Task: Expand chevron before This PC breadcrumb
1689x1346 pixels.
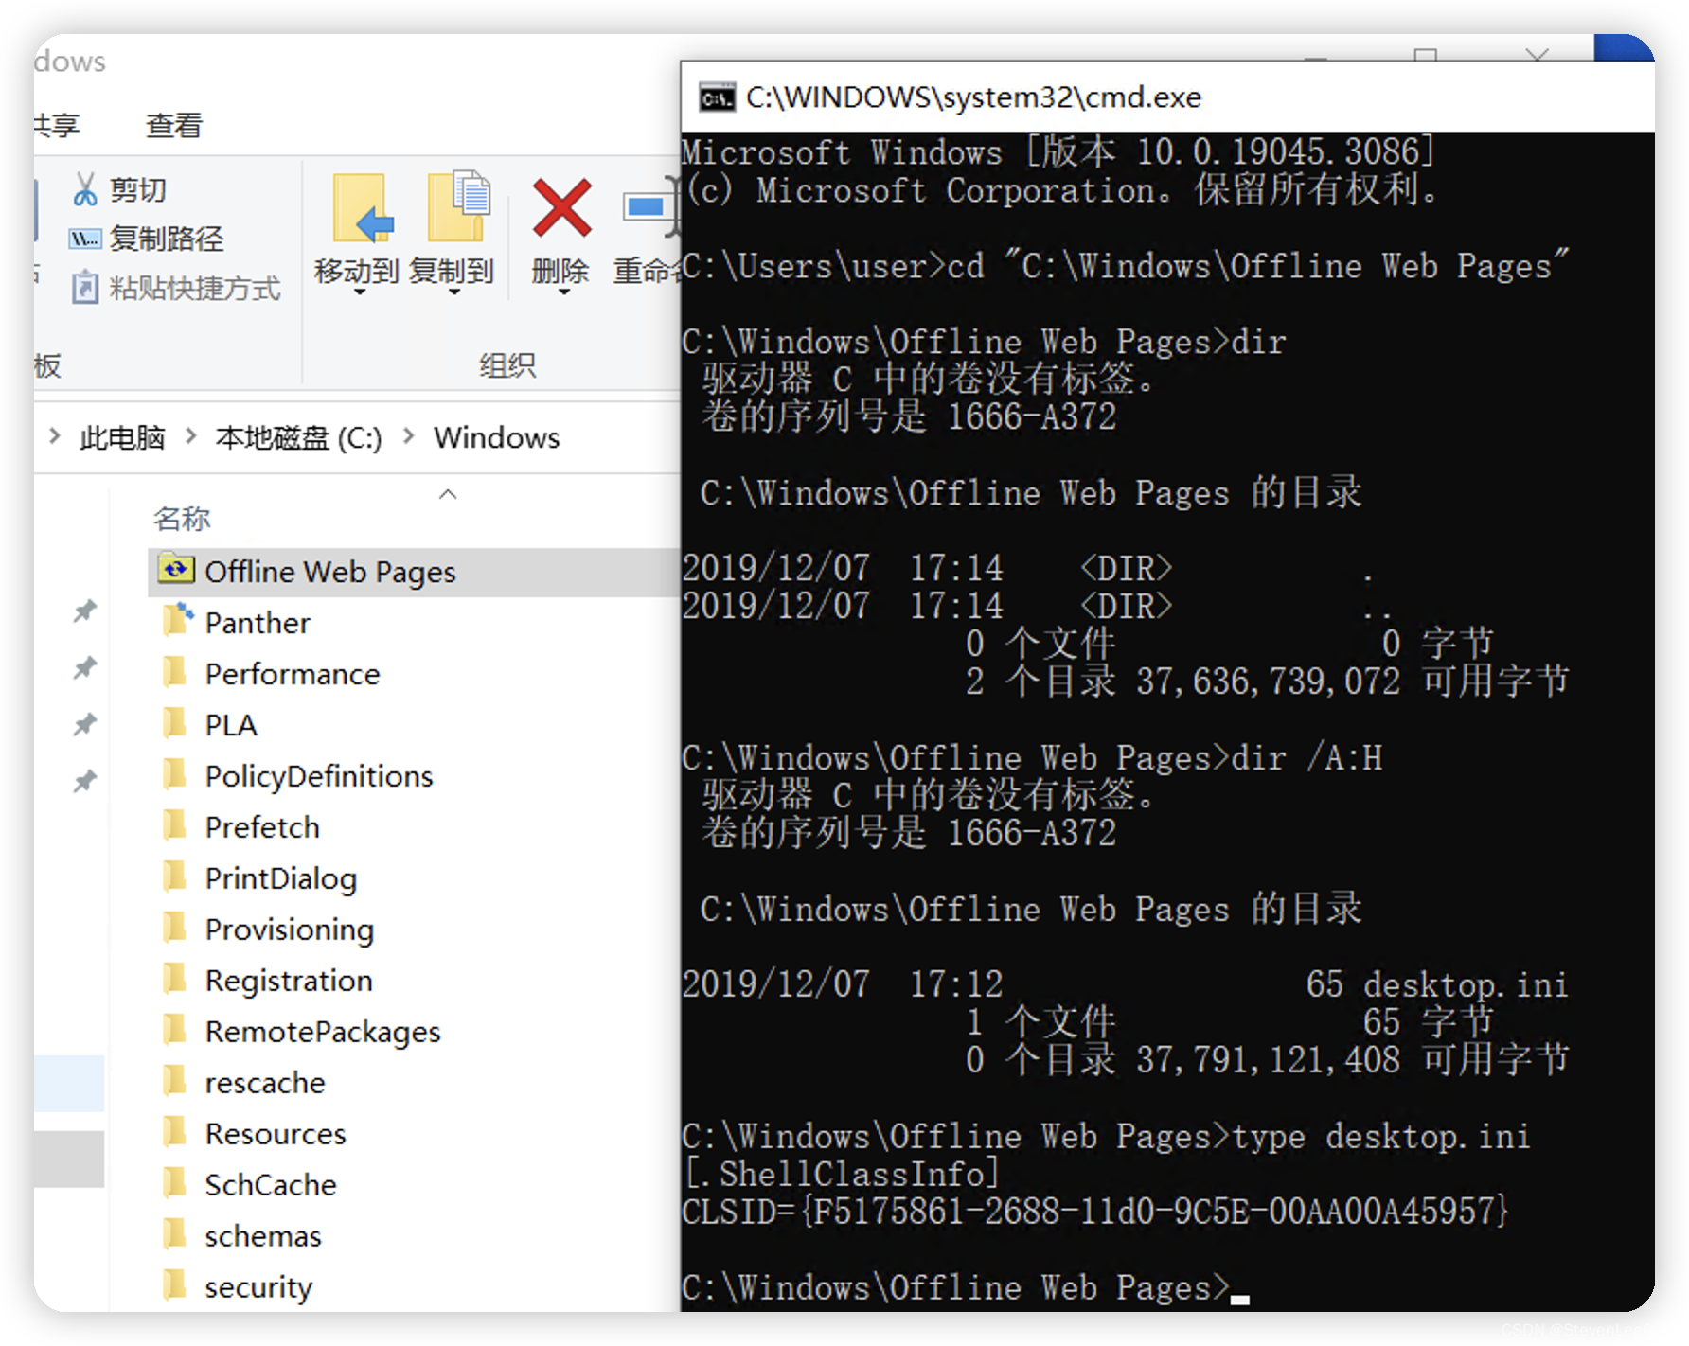Action: 54,436
